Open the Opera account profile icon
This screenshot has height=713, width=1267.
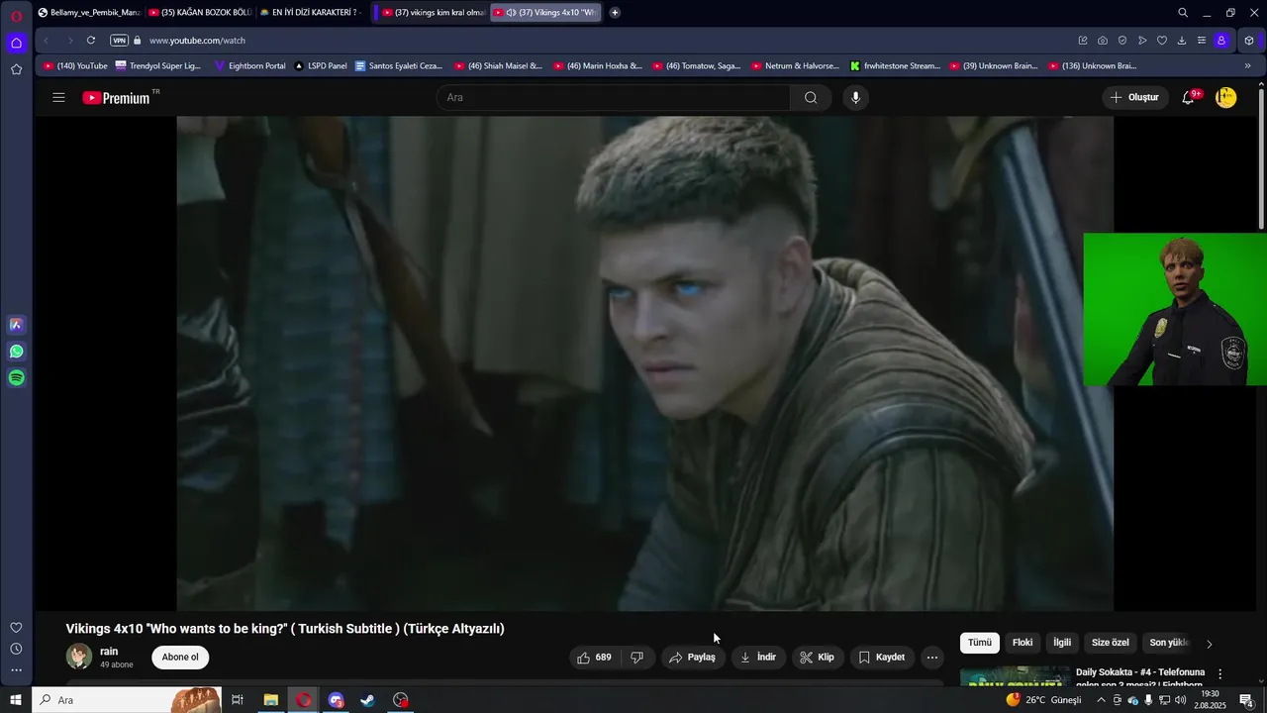[x=1221, y=41]
